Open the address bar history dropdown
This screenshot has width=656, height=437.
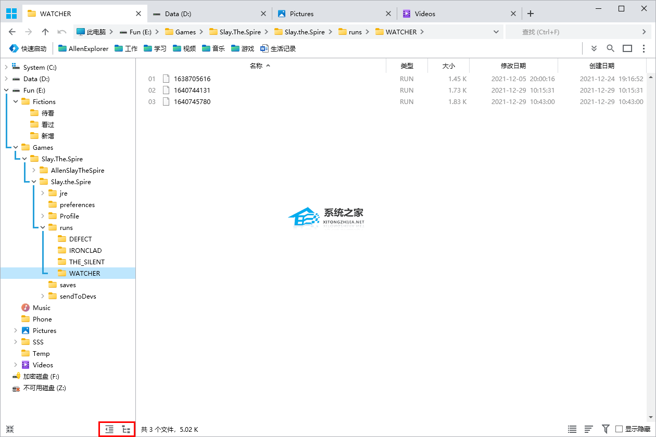496,32
